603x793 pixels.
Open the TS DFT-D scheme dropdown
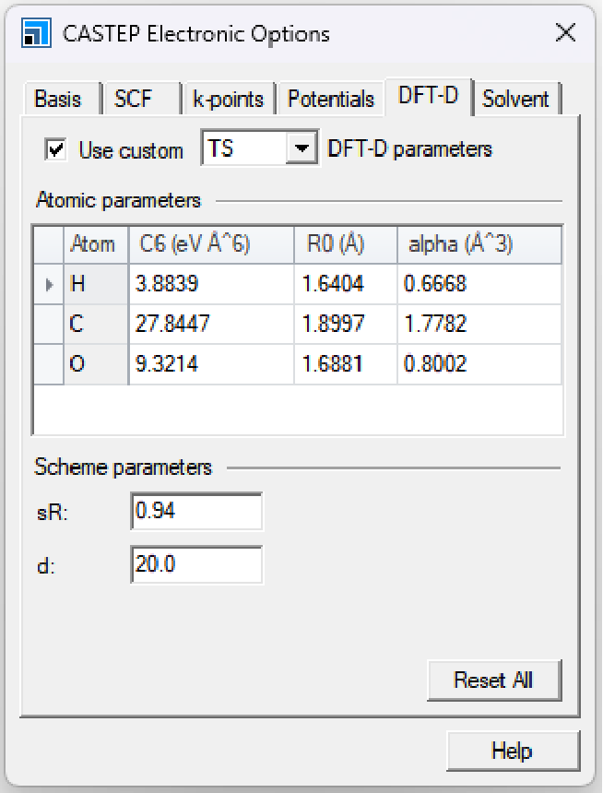(301, 149)
